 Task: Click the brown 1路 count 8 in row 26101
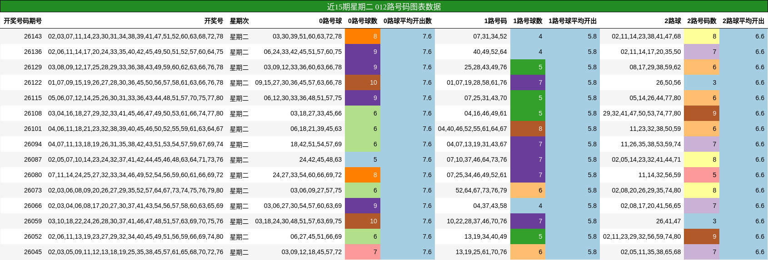528,129
